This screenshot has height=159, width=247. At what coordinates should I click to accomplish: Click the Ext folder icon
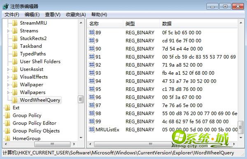(7, 108)
